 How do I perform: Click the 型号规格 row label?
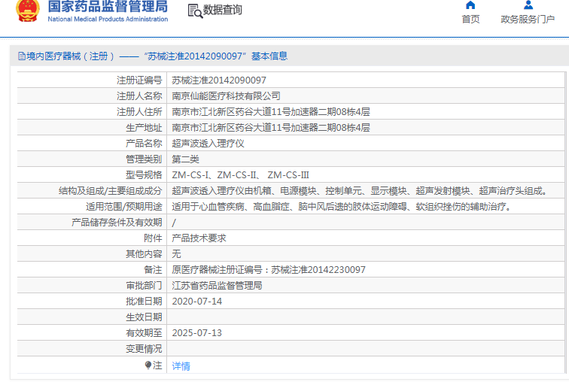pos(144,175)
